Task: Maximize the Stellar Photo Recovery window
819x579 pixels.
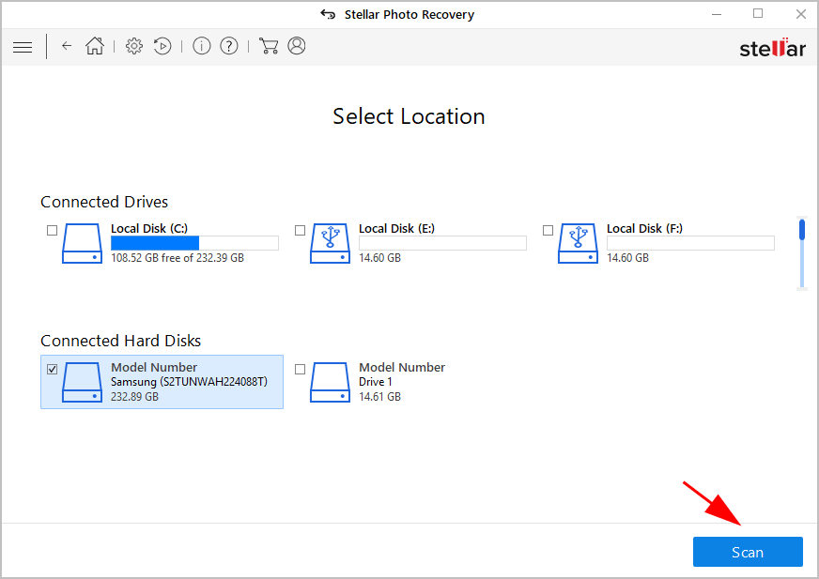Action: click(x=758, y=14)
